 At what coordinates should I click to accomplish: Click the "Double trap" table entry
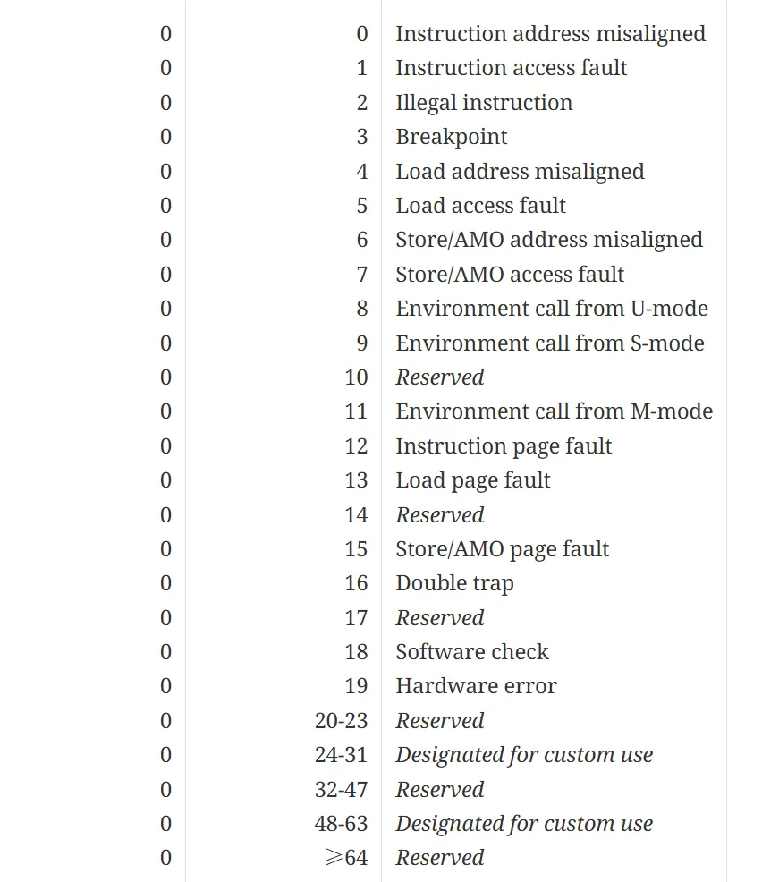coord(454,583)
